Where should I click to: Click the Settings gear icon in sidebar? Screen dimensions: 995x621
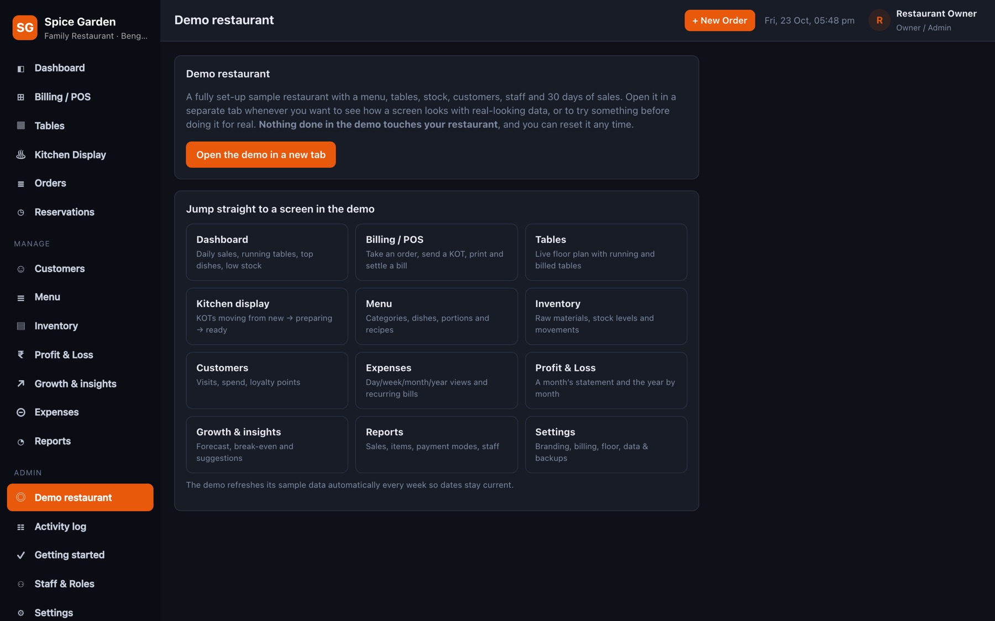coord(21,613)
